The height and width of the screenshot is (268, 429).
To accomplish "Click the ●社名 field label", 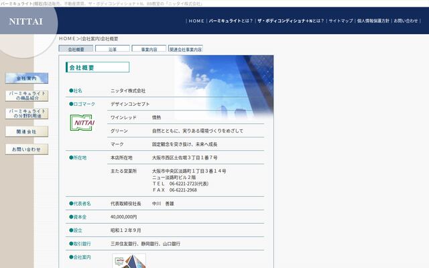I will [76, 90].
